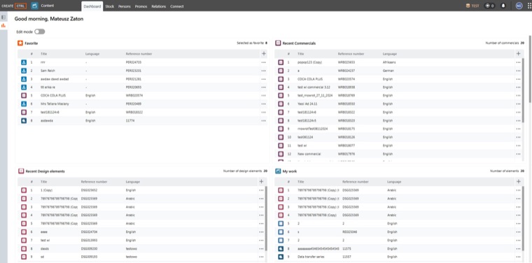Click Recent Commercials table scrollbar
This screenshot has width=532, height=263.
[x=523, y=90]
